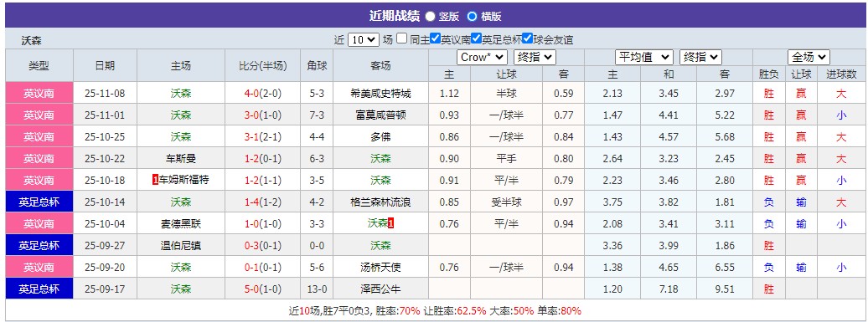Uncheck the 英议南 league checkbox
Image resolution: width=868 pixels, height=322 pixels.
point(435,39)
